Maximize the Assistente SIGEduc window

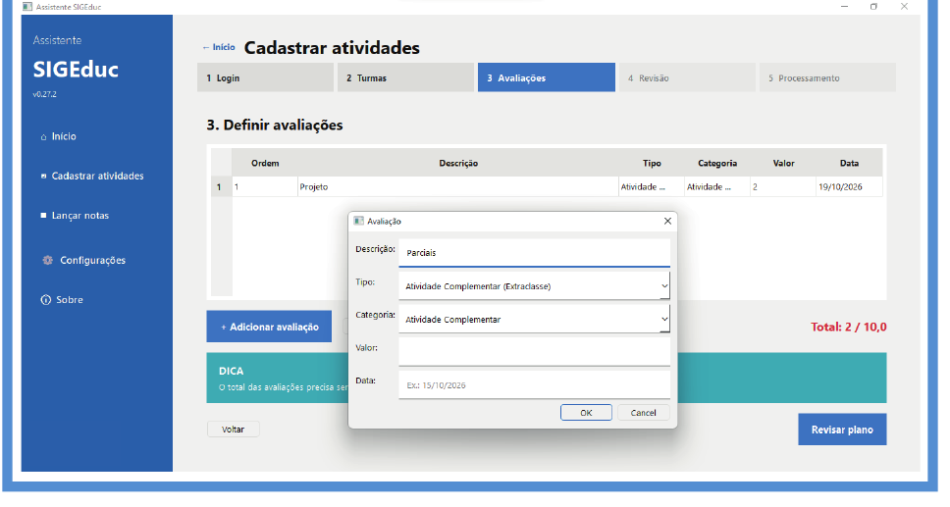(873, 7)
